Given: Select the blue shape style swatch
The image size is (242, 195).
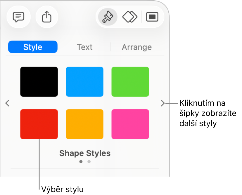Looking at the screenshot, I should coord(84,81).
